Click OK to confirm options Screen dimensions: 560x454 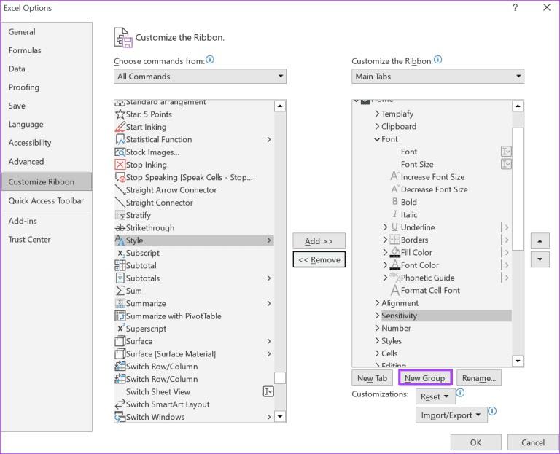475,442
